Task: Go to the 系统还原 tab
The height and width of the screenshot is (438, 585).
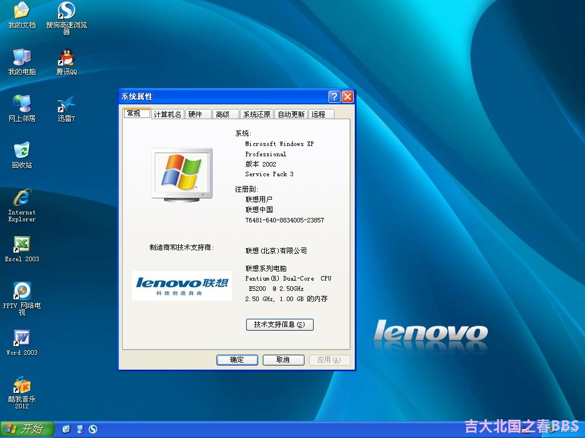Action: [x=257, y=114]
